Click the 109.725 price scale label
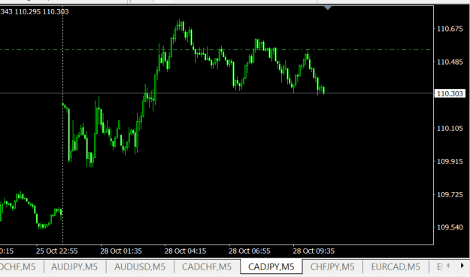This screenshot has height=277, width=470. [x=450, y=195]
